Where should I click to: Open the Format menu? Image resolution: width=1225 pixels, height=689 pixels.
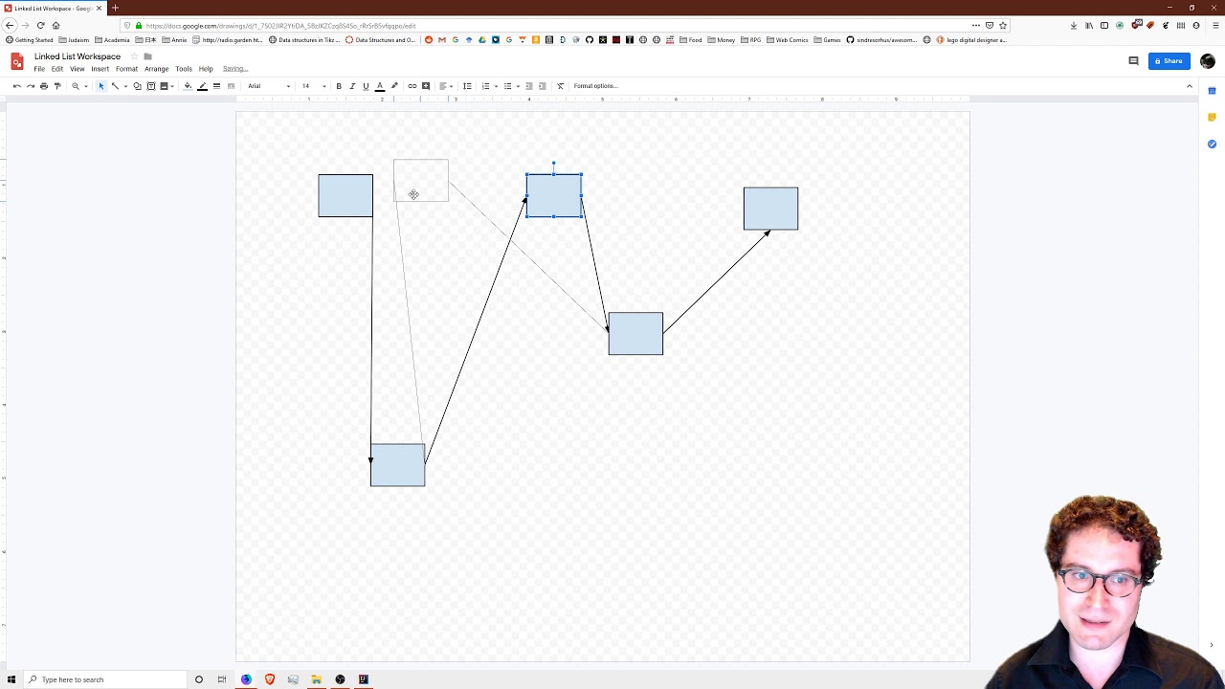point(126,69)
